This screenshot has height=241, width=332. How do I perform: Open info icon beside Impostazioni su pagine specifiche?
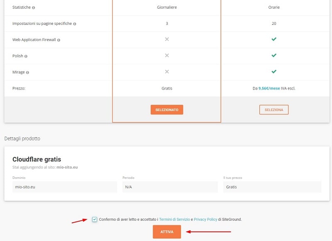pyautogui.click(x=75, y=24)
